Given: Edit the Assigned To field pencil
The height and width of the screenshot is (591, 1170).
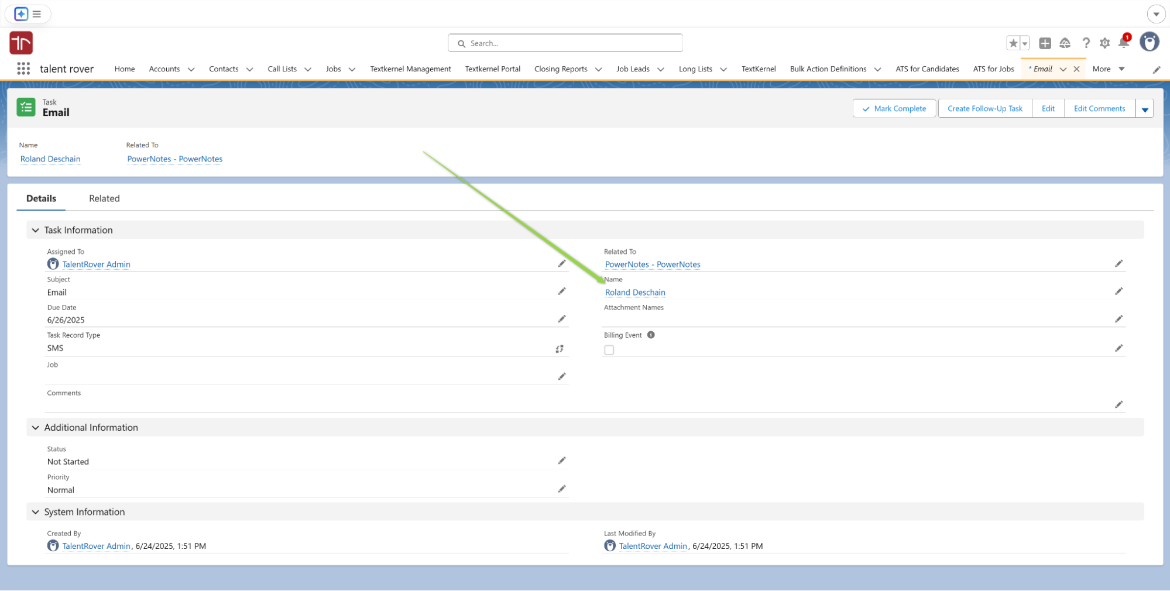Looking at the screenshot, I should [x=562, y=264].
